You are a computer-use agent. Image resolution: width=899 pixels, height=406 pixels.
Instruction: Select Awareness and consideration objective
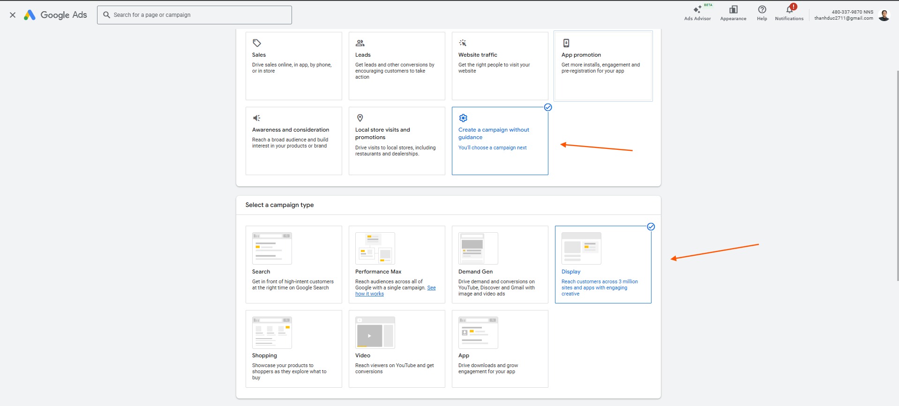tap(293, 140)
